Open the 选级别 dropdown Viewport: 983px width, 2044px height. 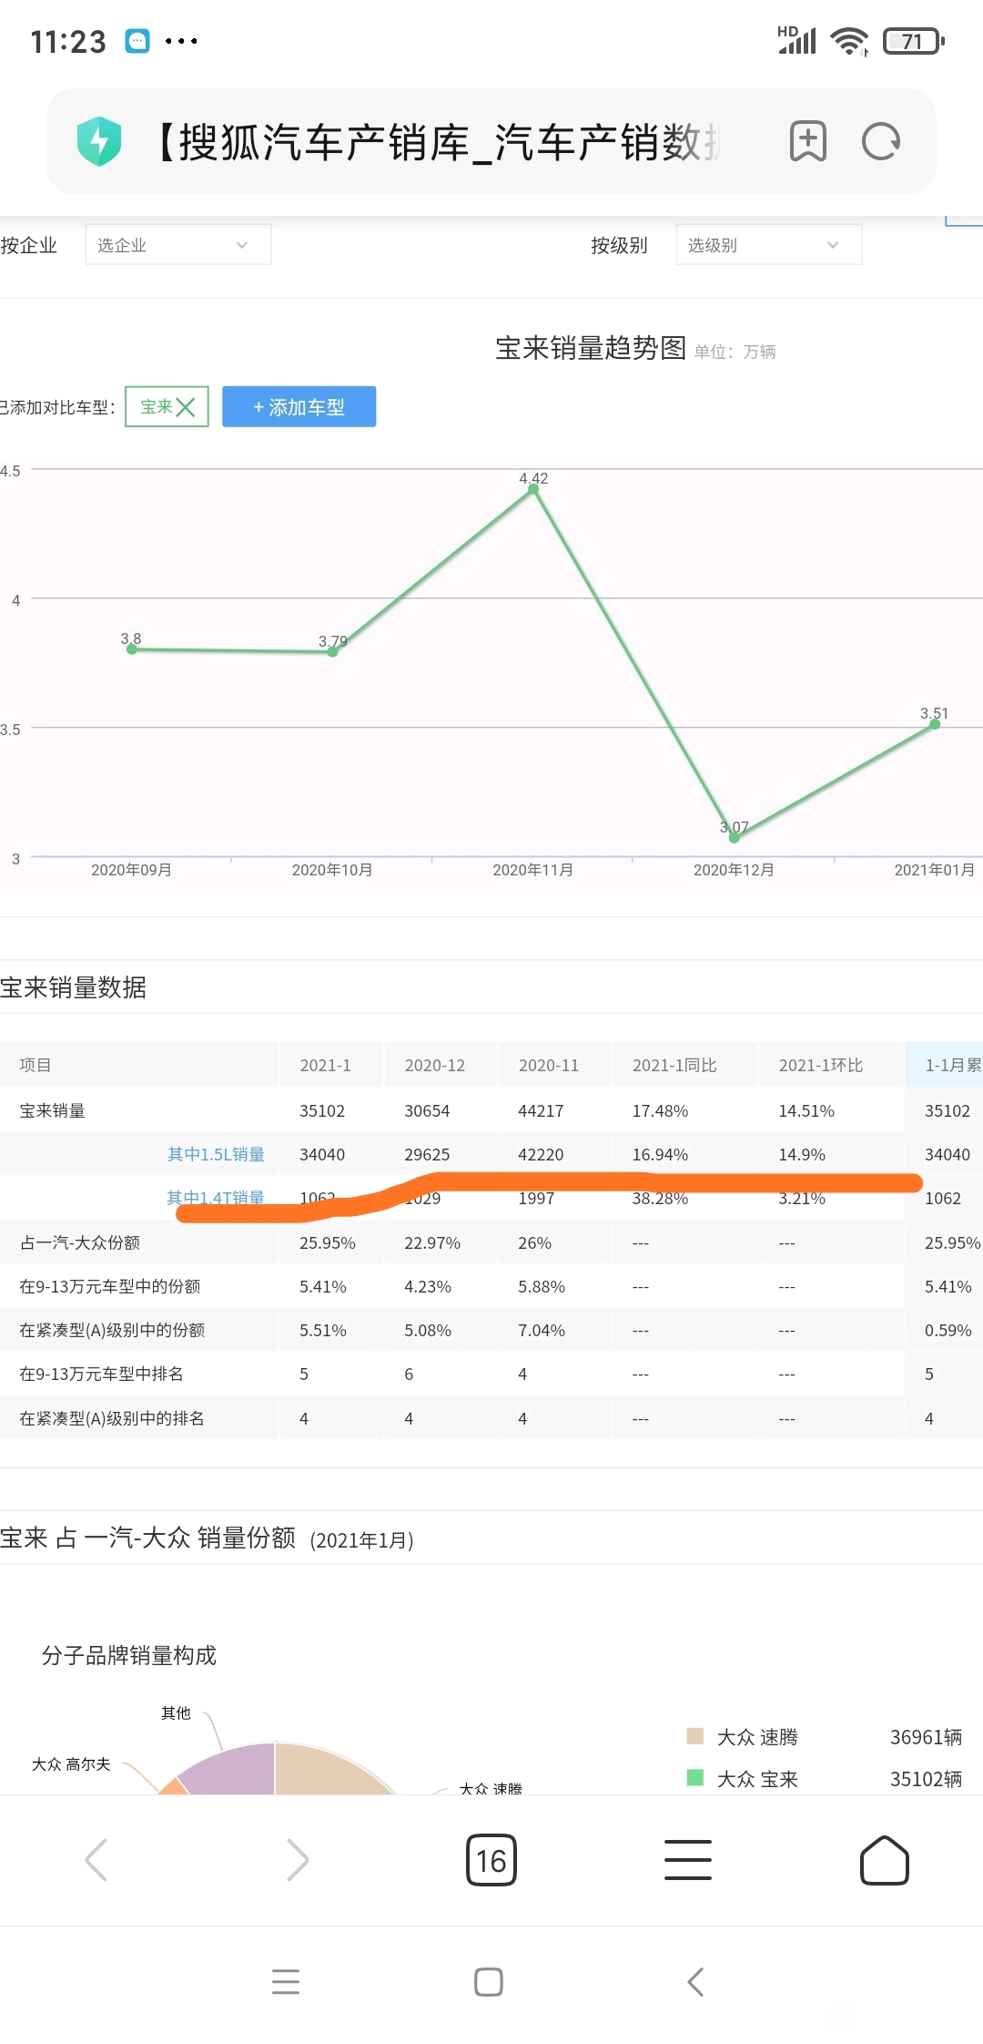coord(769,245)
